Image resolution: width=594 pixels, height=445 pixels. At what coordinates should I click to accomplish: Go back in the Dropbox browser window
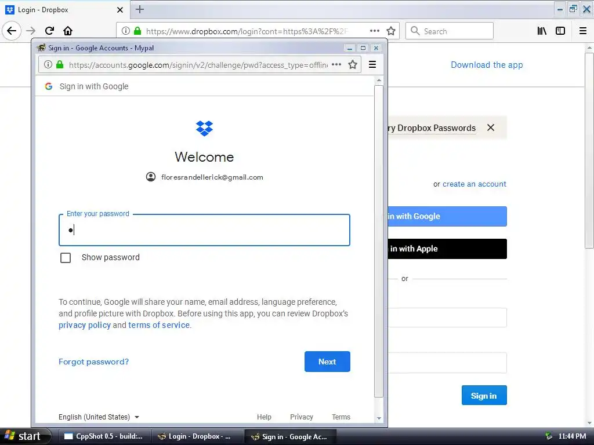(x=12, y=31)
